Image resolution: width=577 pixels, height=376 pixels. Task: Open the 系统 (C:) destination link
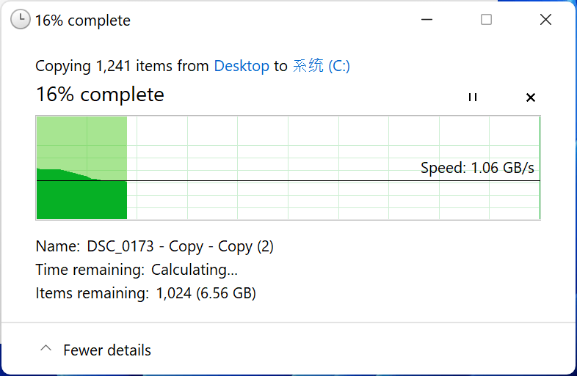[x=322, y=66]
